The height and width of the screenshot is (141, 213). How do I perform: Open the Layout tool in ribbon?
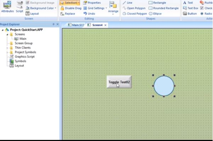pyautogui.click(x=32, y=13)
